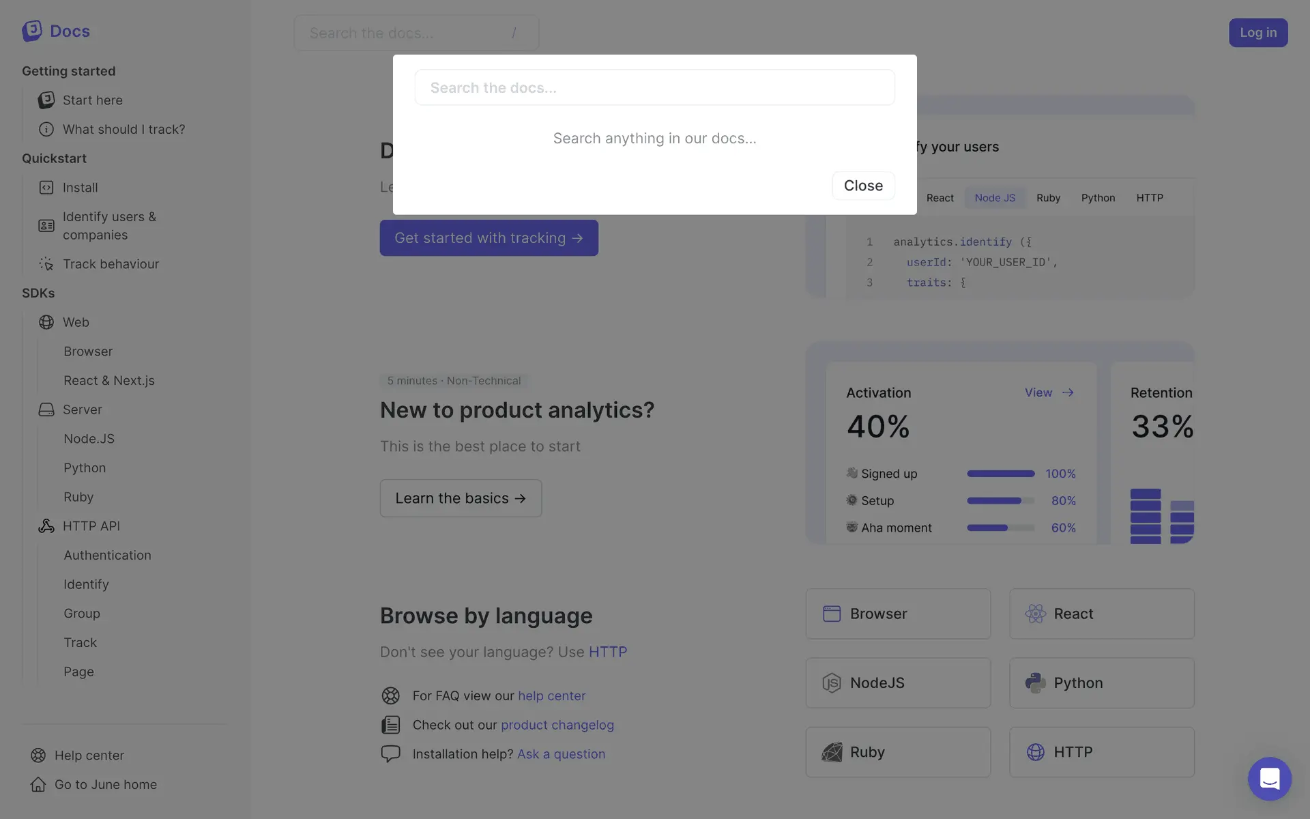Focus the modal search docs field
Viewport: 1310px width, 819px height.
tap(654, 88)
